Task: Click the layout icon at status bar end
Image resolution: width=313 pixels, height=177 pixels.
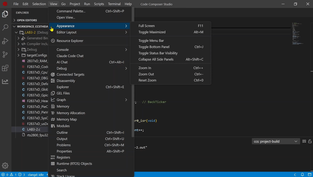Action: point(310,175)
